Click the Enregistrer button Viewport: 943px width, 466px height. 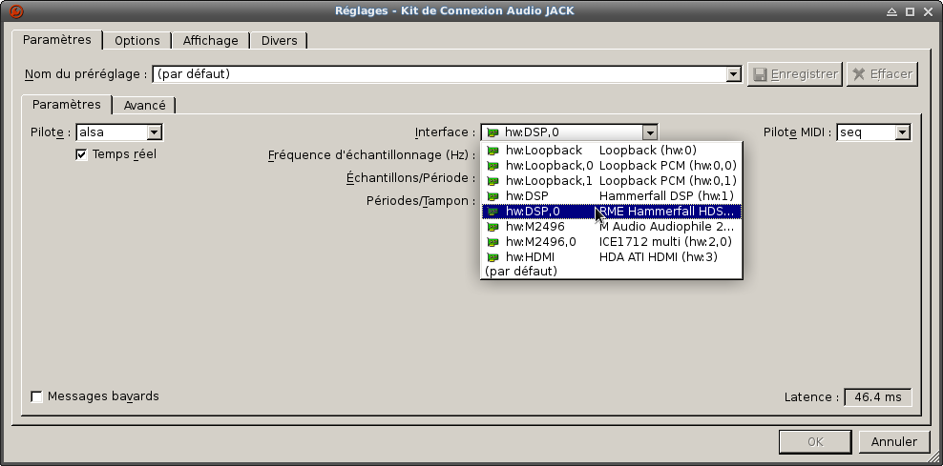click(x=794, y=74)
